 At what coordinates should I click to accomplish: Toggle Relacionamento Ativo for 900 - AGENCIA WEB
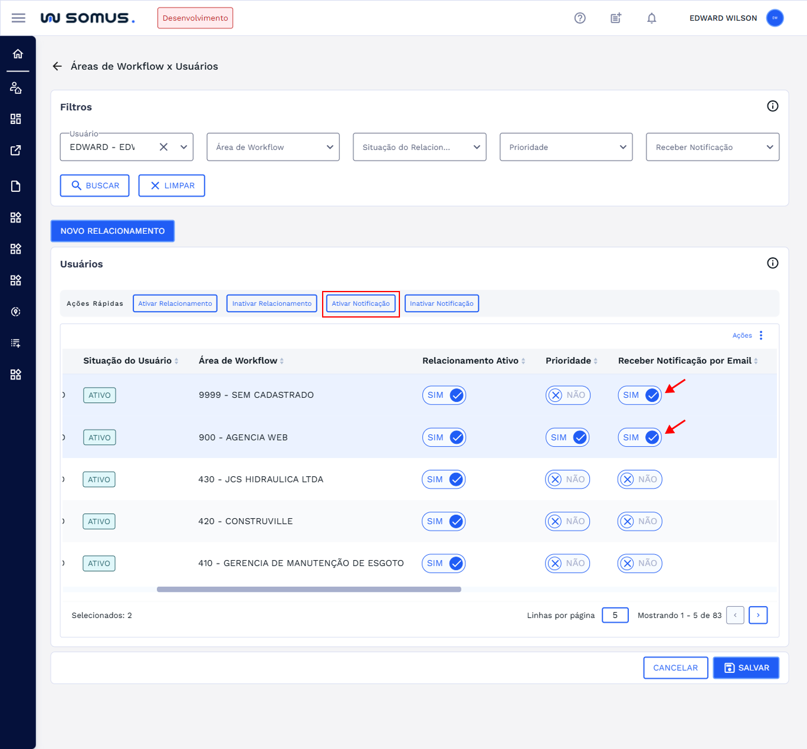pyautogui.click(x=444, y=437)
